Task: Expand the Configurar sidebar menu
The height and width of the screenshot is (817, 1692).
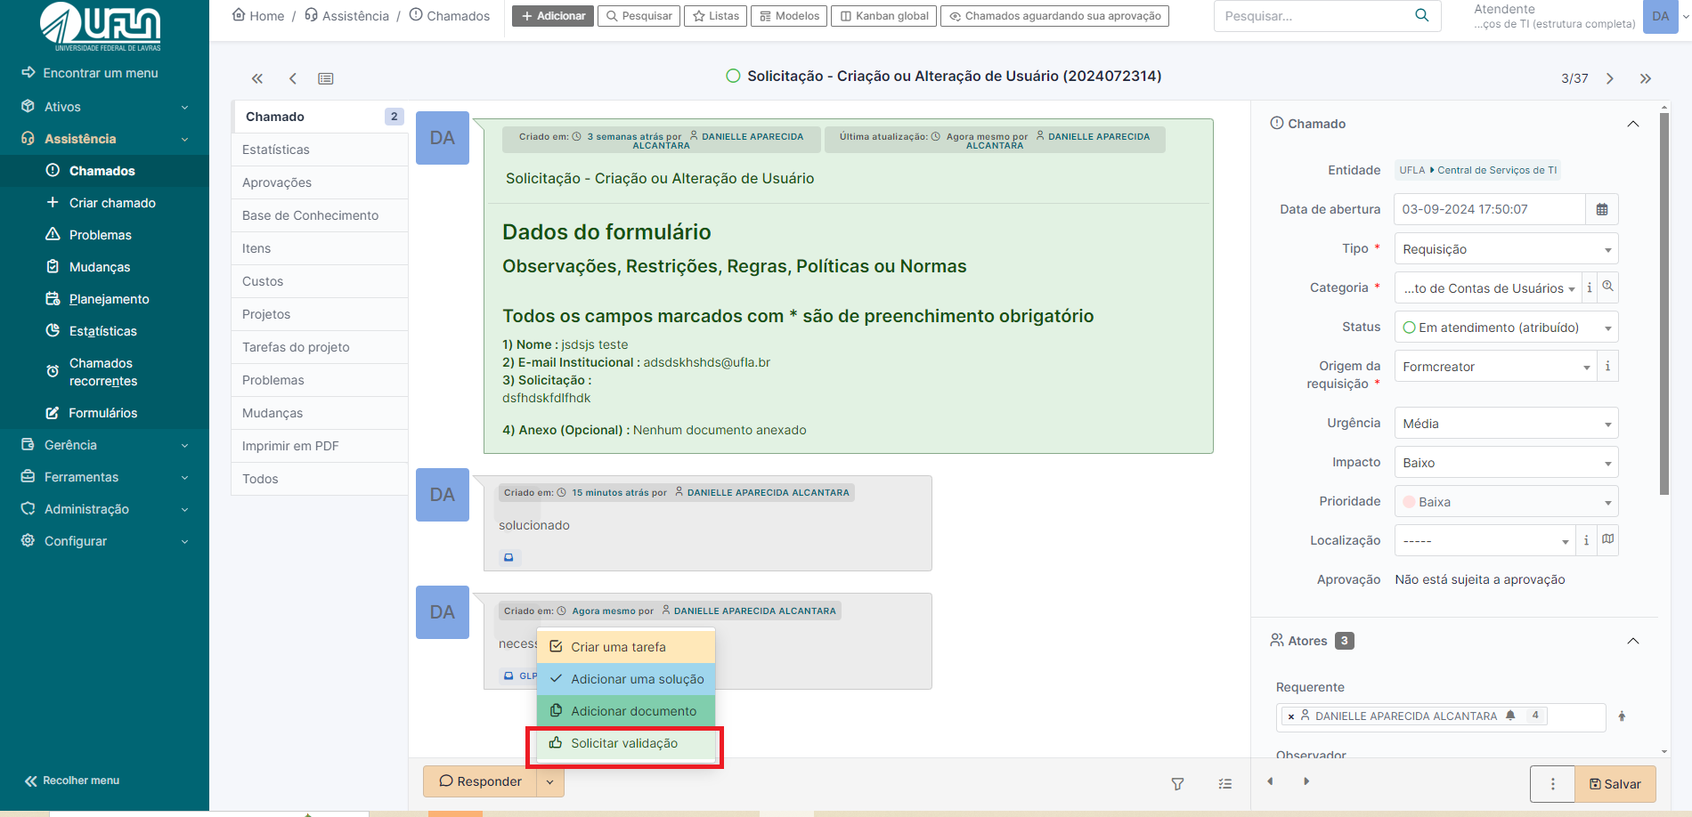Action: click(104, 541)
